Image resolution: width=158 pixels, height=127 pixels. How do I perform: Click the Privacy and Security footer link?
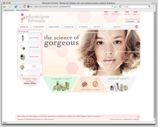click(x=116, y=119)
